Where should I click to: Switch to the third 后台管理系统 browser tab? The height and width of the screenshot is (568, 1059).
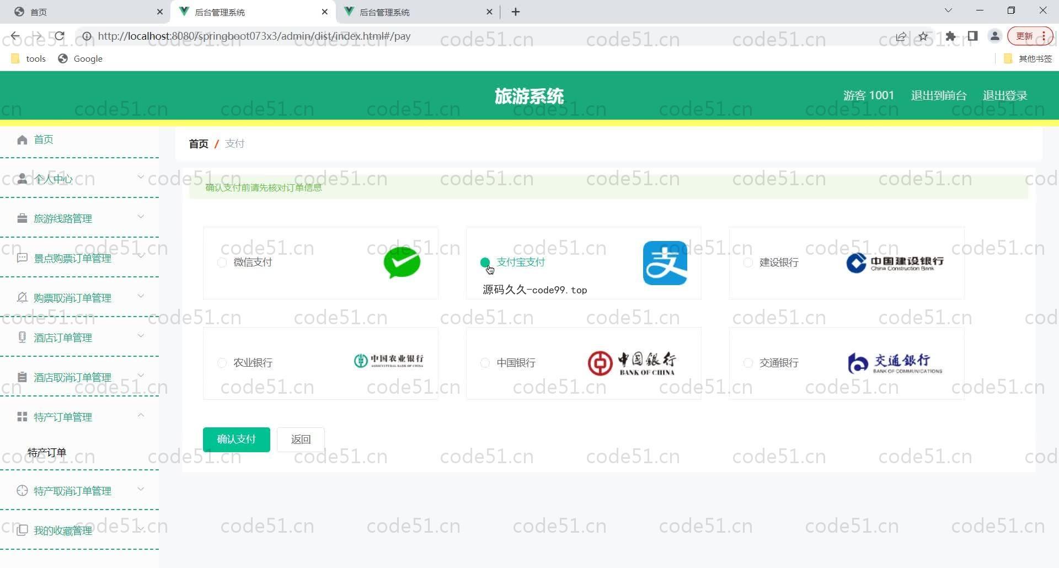[x=418, y=12]
